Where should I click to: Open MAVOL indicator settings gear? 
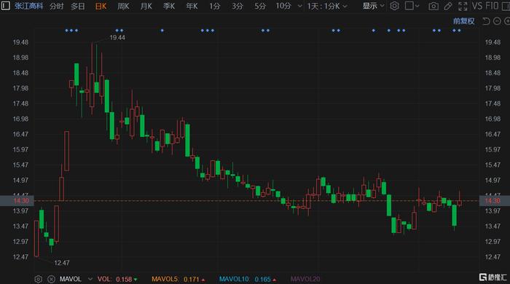[38, 279]
